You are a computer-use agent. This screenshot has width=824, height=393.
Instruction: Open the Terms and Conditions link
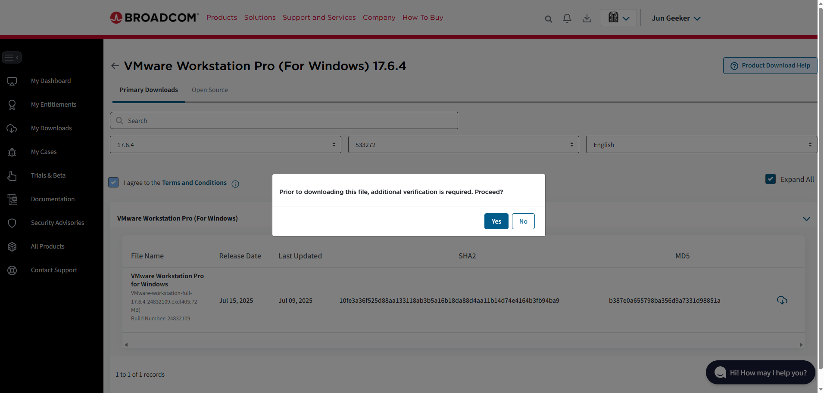tap(194, 183)
